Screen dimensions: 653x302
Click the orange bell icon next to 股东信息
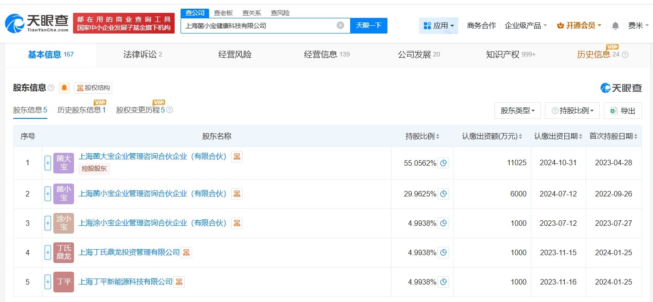click(64, 88)
